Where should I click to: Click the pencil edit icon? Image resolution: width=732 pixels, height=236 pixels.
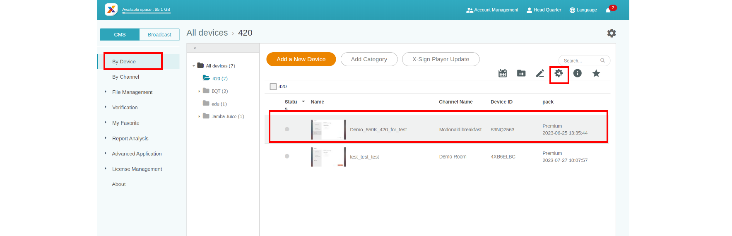pyautogui.click(x=540, y=73)
